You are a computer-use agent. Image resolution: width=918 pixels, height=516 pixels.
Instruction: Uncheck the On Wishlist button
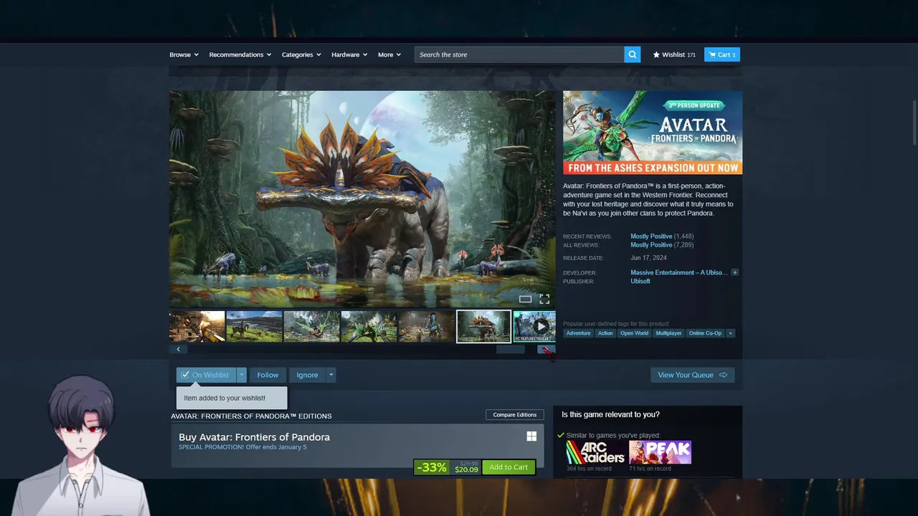206,375
